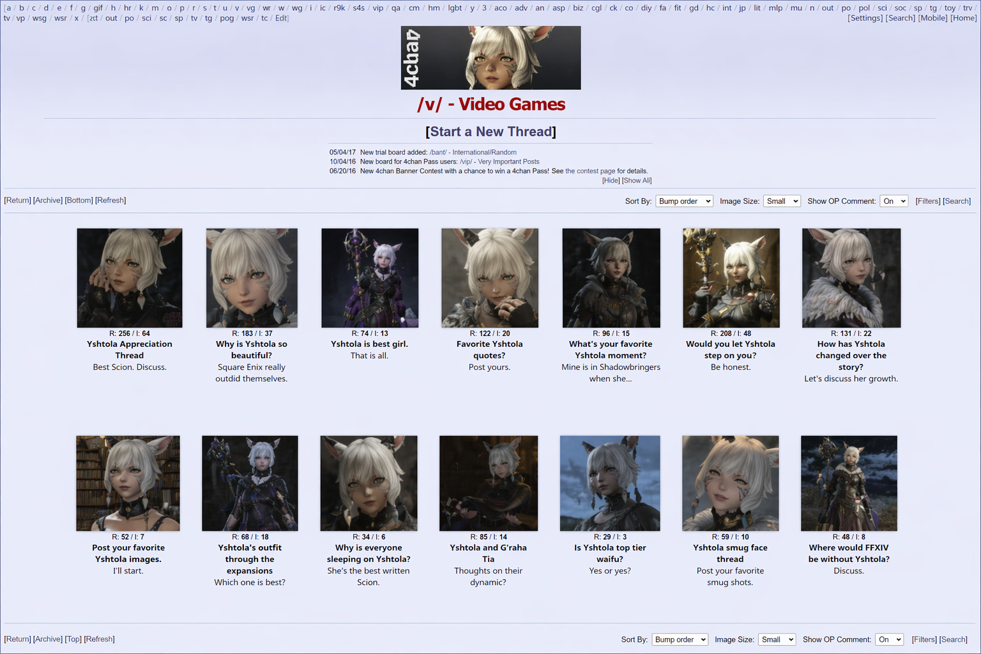
Task: Click the '/v/ - Video Games' board title
Action: point(491,104)
